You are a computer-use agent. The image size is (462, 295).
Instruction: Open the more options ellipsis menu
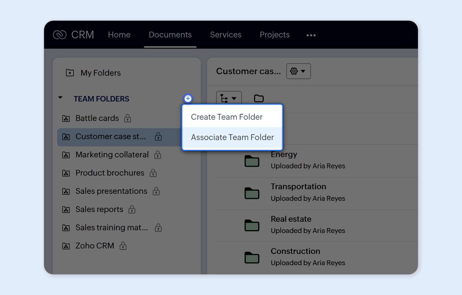(x=311, y=35)
